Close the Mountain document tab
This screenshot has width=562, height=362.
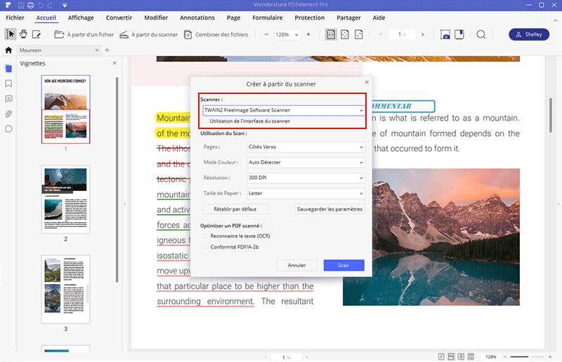(x=97, y=50)
